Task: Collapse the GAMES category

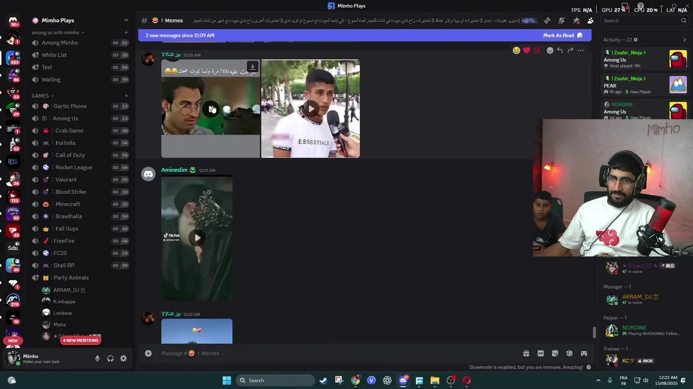Action: [x=43, y=96]
